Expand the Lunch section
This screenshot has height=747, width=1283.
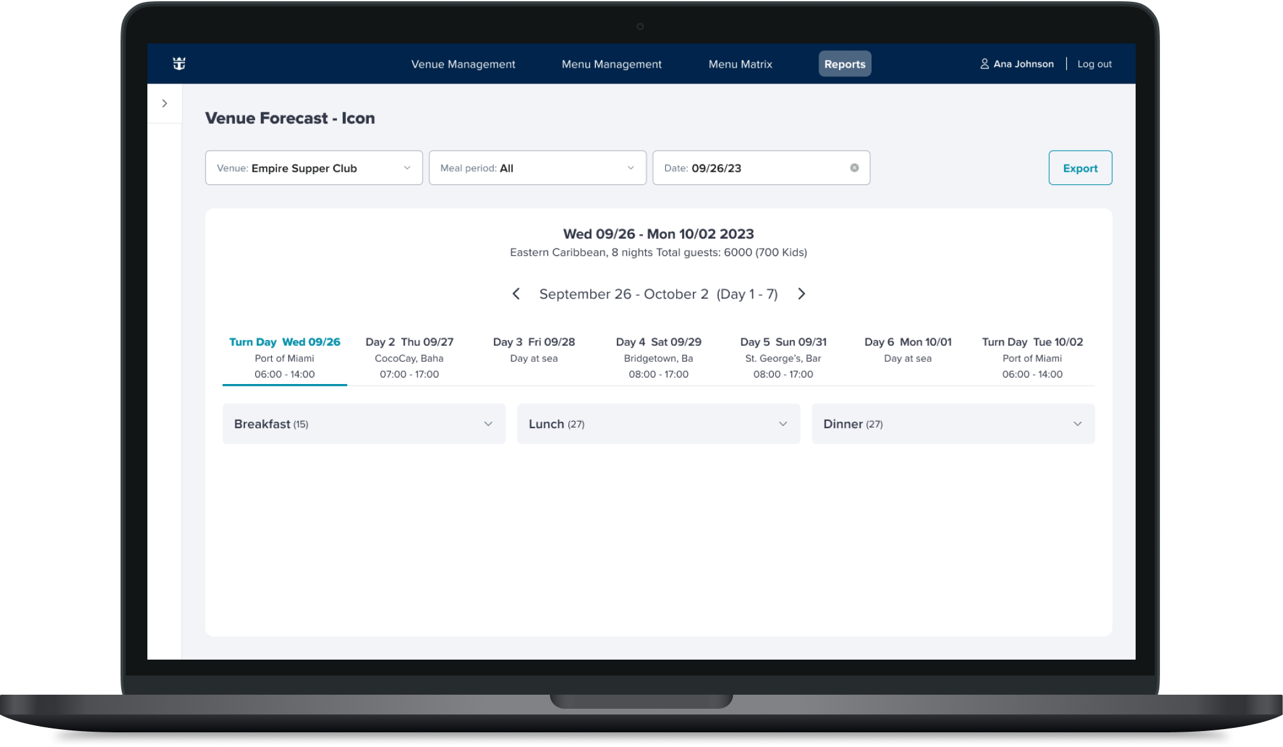[x=658, y=424]
